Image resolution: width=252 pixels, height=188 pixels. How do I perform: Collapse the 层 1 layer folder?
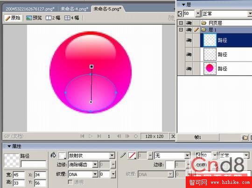181,30
